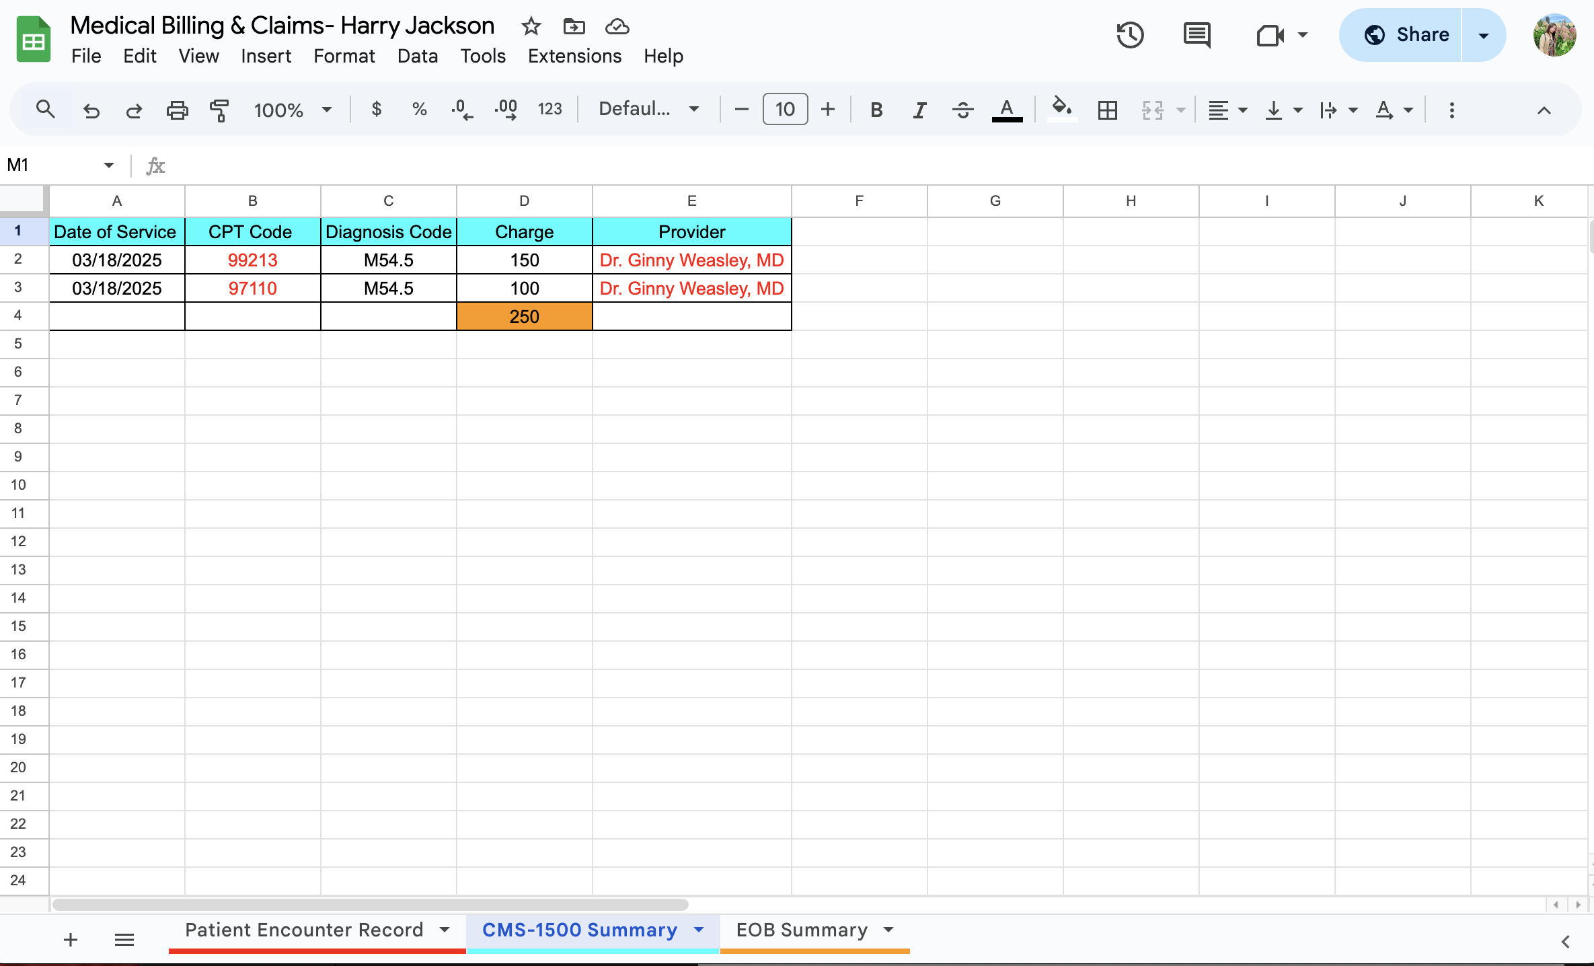Open version history clock icon
This screenshot has height=966, width=1594.
click(1130, 35)
